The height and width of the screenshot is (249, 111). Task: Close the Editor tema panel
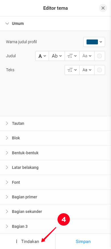[x=103, y=8]
